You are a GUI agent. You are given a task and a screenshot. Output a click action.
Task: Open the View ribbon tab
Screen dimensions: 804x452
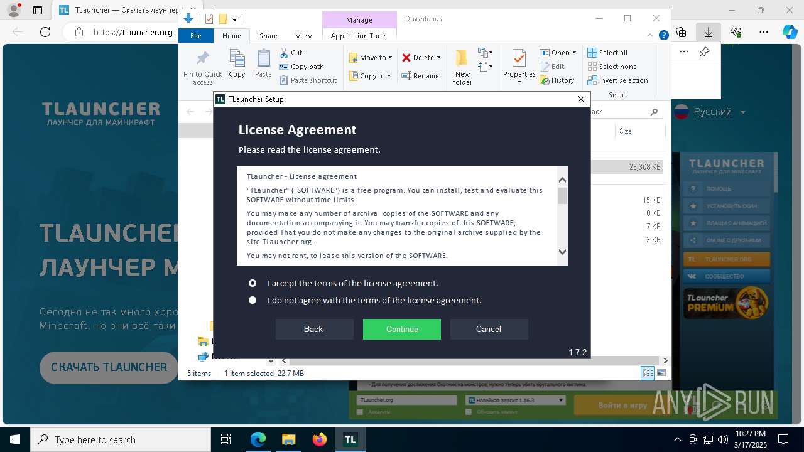pyautogui.click(x=303, y=36)
